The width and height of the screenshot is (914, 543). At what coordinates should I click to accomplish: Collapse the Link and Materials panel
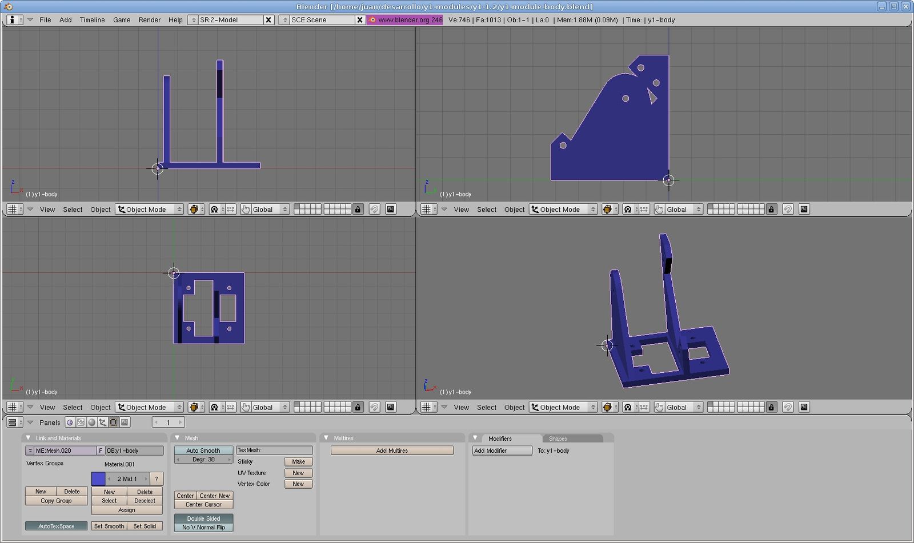[x=28, y=438]
